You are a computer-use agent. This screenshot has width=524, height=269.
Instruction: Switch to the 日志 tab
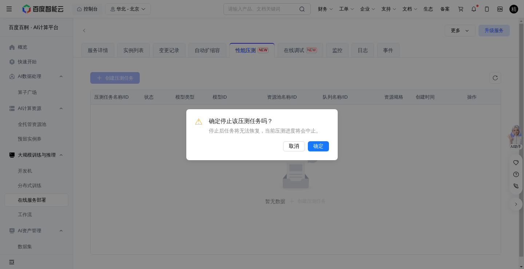pyautogui.click(x=363, y=50)
